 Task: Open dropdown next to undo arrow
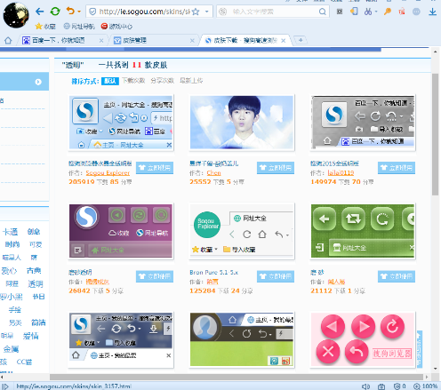pos(79,12)
